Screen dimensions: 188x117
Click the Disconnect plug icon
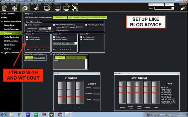(183, 8)
